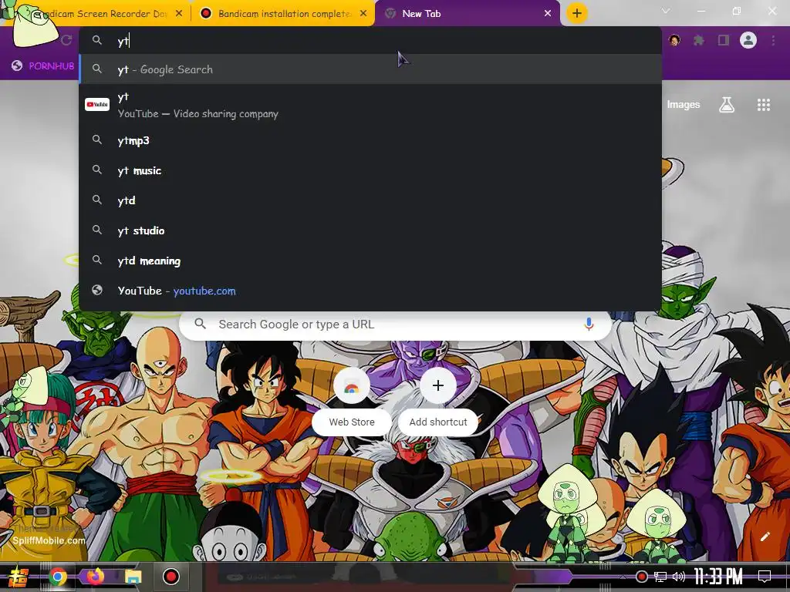Click the Add shortcut button

pos(438,400)
